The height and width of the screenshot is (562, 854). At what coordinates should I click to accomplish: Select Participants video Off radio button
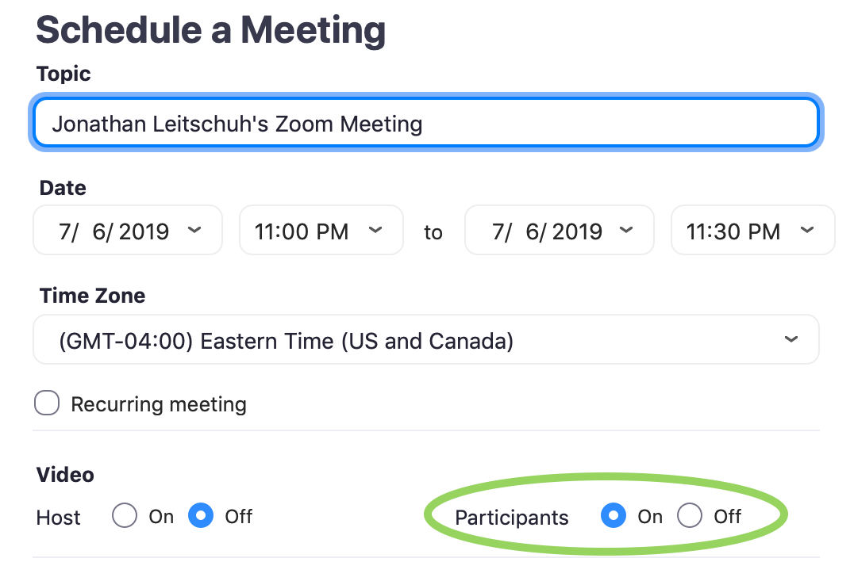(690, 515)
